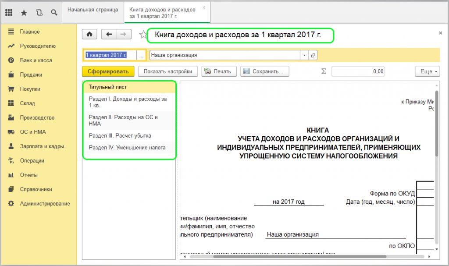Open the main sections grid menu icon
Screen dimensions: 449x266
(x=9, y=13)
